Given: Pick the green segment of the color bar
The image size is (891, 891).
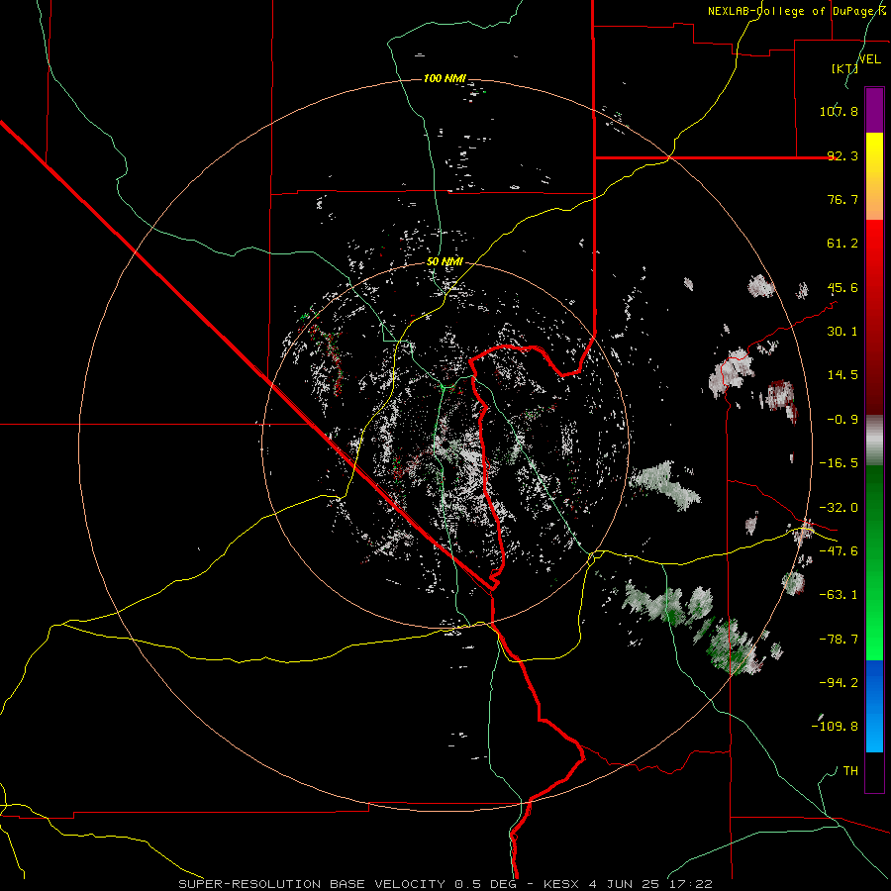Looking at the screenshot, I should click(874, 562).
